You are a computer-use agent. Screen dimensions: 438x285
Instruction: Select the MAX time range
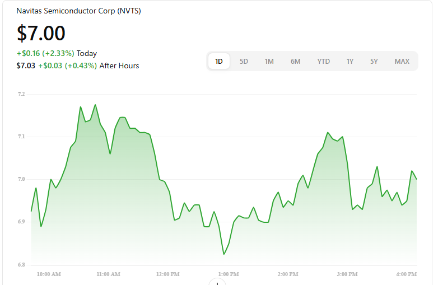point(402,62)
